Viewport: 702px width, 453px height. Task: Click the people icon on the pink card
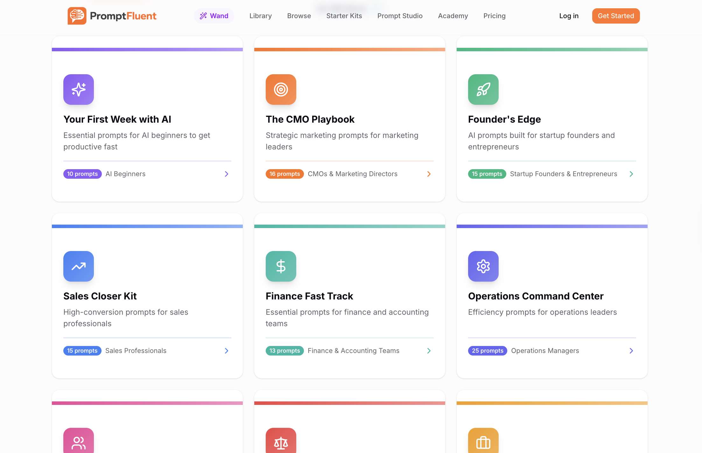pos(78,442)
